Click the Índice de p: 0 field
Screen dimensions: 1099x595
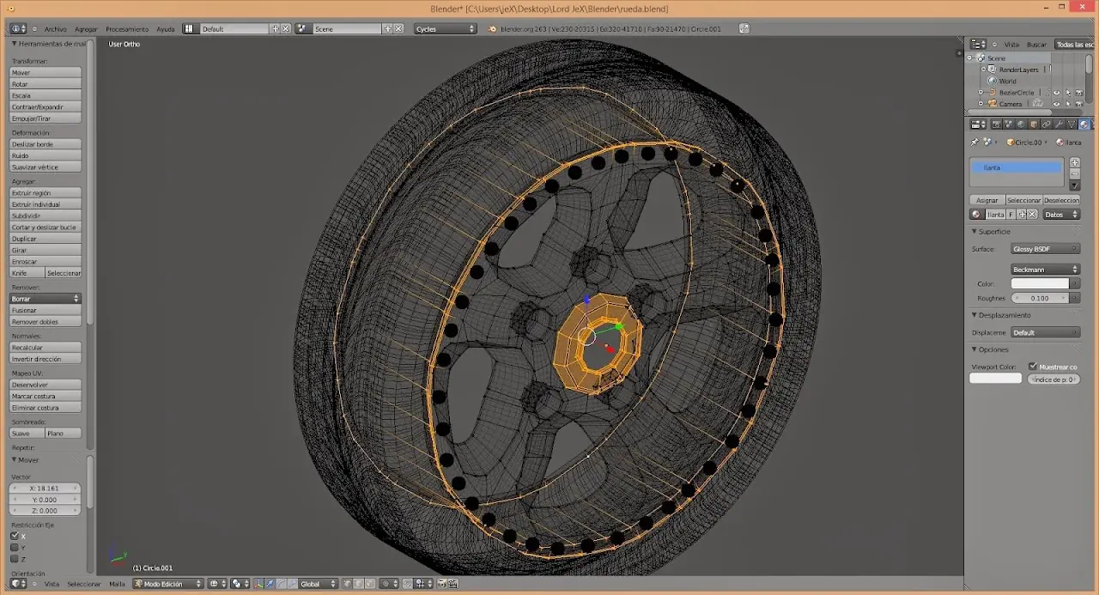coord(1053,379)
